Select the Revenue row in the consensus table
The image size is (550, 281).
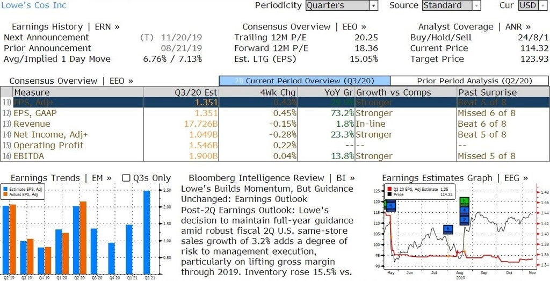274,124
